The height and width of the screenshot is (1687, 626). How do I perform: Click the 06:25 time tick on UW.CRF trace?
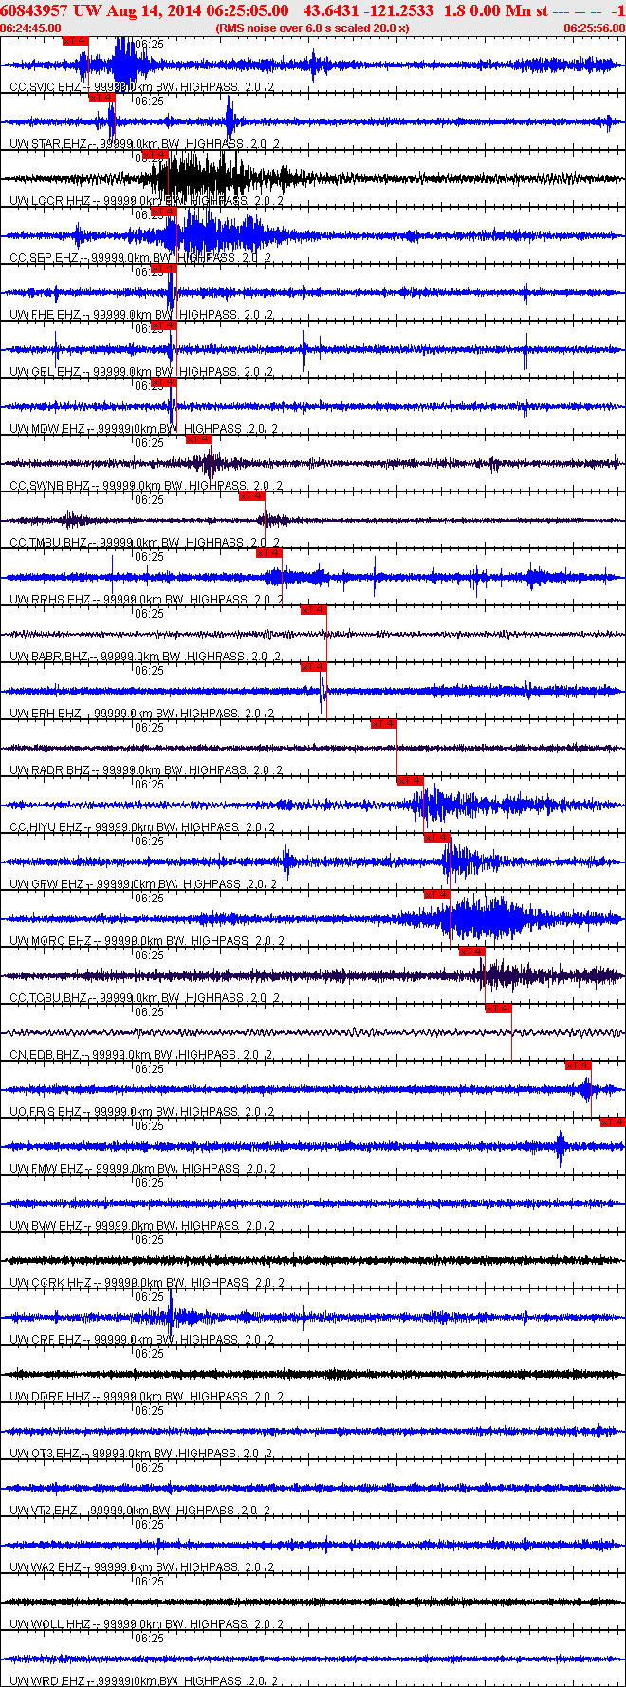(149, 1297)
